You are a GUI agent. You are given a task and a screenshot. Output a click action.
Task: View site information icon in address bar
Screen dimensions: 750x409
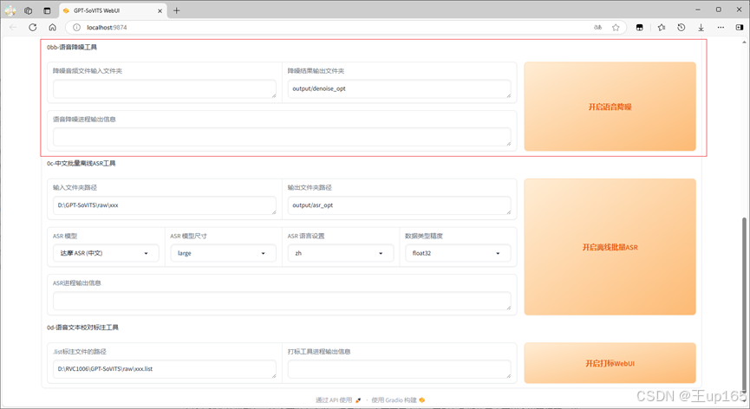pyautogui.click(x=76, y=27)
